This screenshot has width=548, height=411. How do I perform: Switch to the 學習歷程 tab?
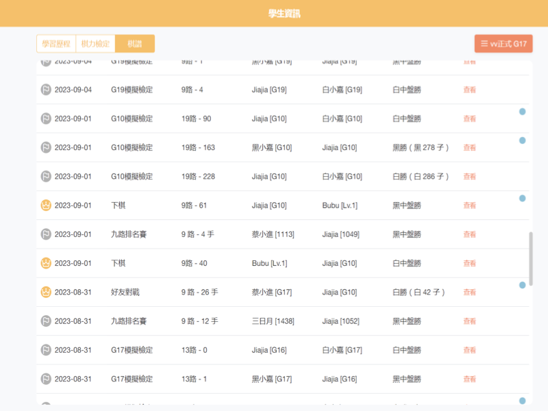click(x=55, y=44)
